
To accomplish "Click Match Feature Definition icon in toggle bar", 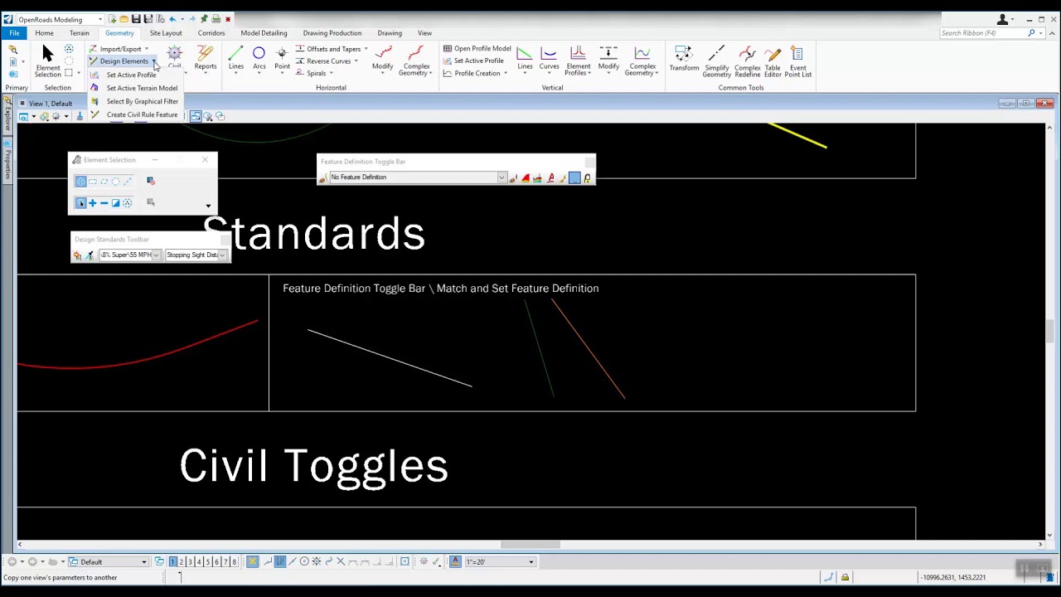I will pyautogui.click(x=324, y=177).
